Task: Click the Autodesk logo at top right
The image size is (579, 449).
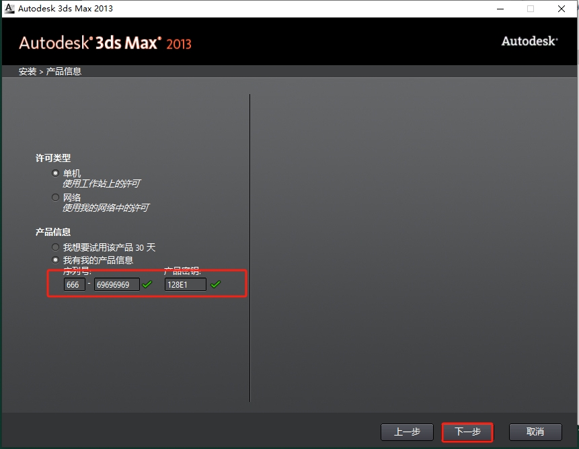Action: click(529, 41)
